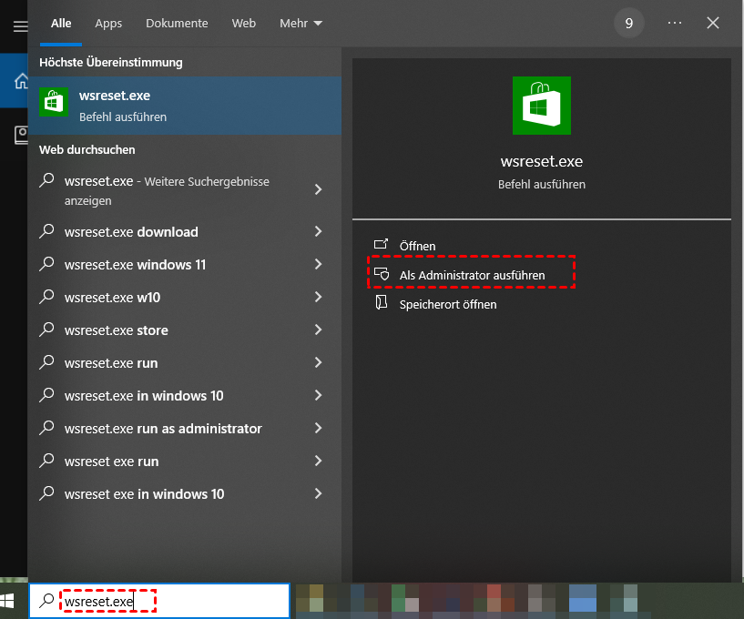Screen dimensions: 744x619
Task: Select the Web tab
Action: [x=244, y=24]
